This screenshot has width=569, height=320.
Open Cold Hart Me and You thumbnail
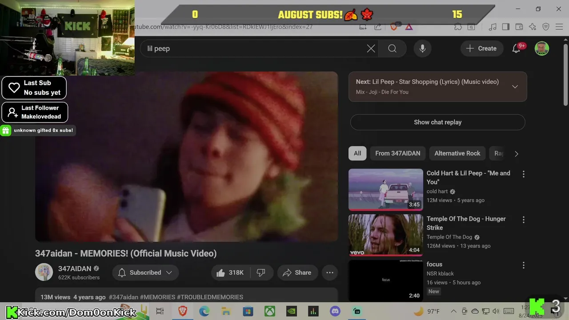click(385, 189)
